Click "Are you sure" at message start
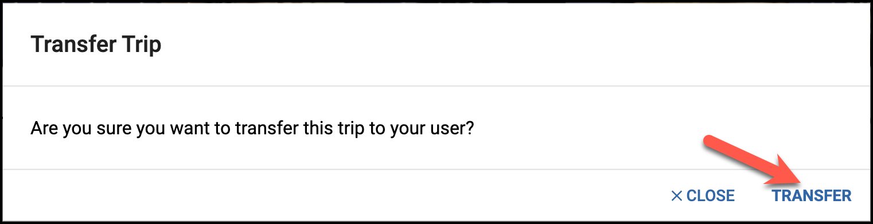 point(82,128)
